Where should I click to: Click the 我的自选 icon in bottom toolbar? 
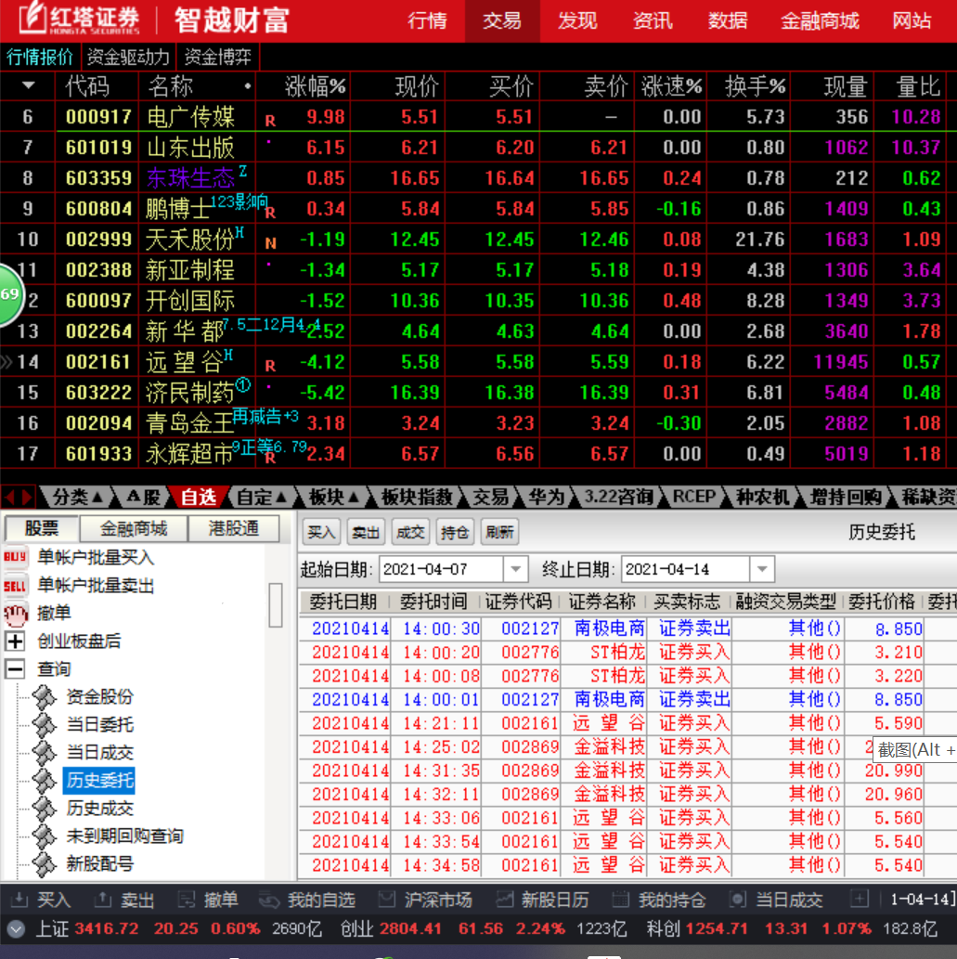(269, 900)
